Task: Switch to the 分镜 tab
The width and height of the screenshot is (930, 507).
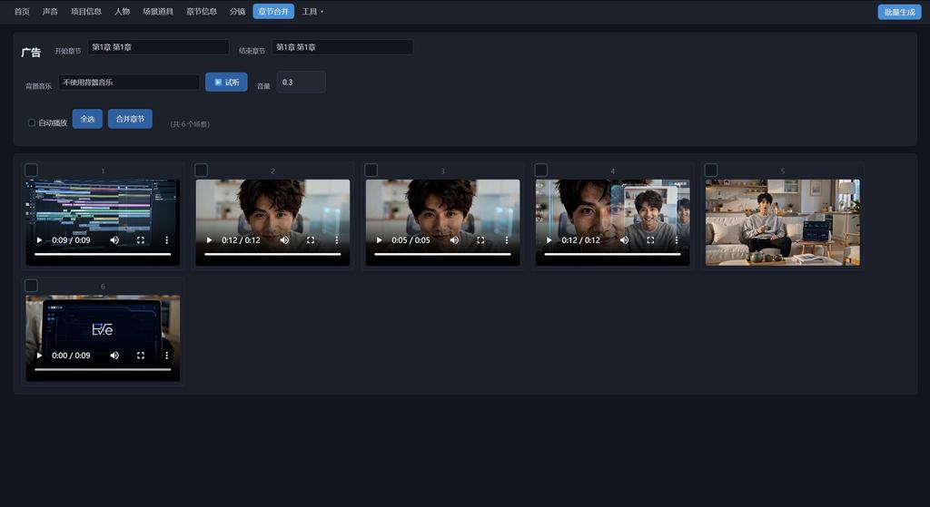Action: 237,11
